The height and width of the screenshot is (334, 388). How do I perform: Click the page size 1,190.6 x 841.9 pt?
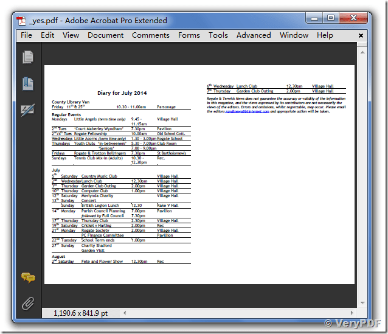tap(81, 313)
